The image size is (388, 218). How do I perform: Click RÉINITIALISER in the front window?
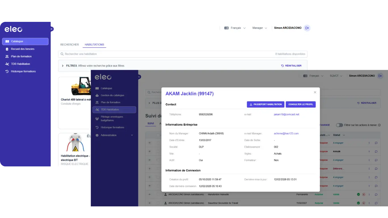click(367, 103)
